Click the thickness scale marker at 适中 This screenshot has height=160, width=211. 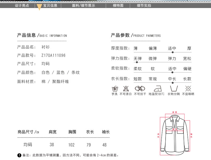click(172, 52)
